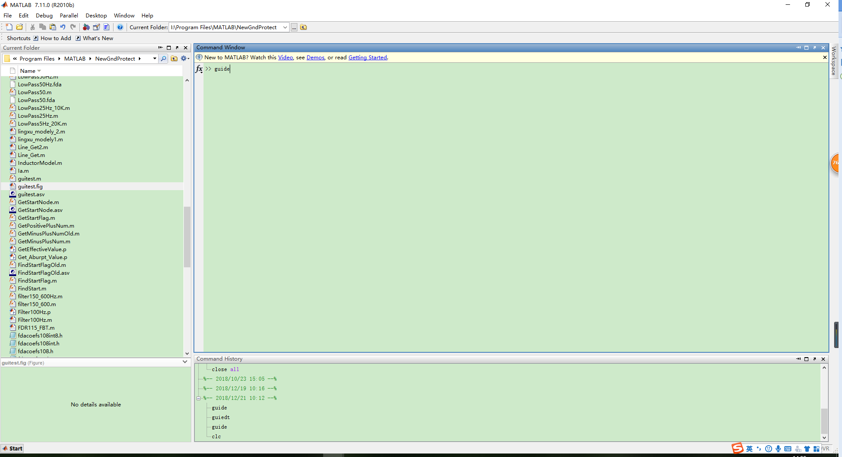
Task: Click the search magnifier in Current Folder panel
Action: 163,58
